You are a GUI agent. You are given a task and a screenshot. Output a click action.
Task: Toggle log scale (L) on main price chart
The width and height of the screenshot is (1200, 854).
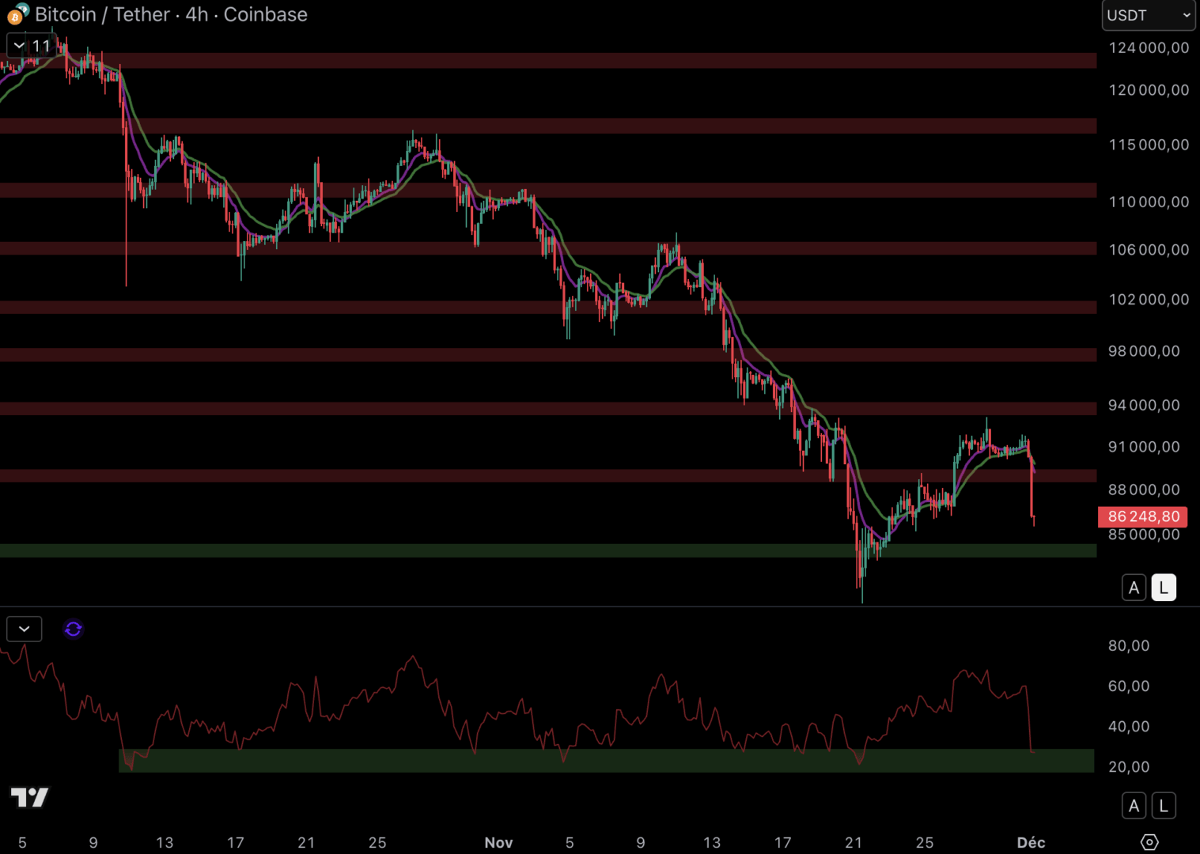pos(1163,588)
